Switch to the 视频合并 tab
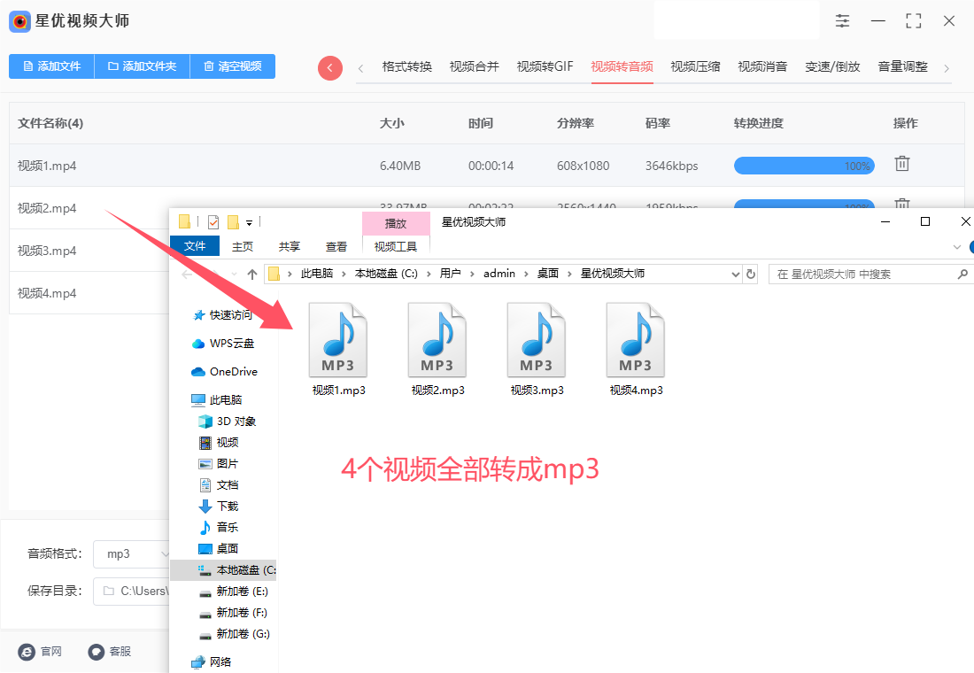The width and height of the screenshot is (974, 673). 474,67
